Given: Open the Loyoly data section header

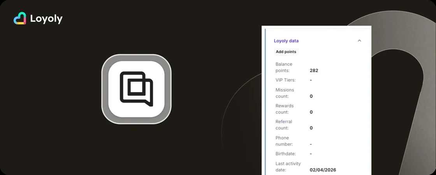Looking at the screenshot, I should (x=286, y=41).
